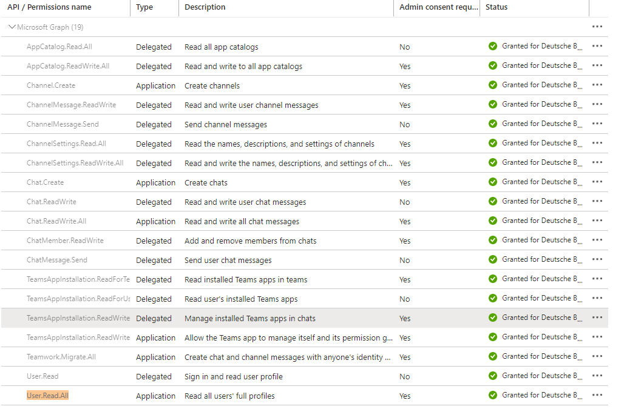Select the User.Read permission name
Screen dimensions: 624x409
(x=42, y=376)
